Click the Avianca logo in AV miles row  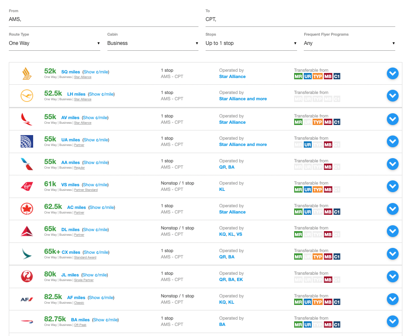click(27, 119)
